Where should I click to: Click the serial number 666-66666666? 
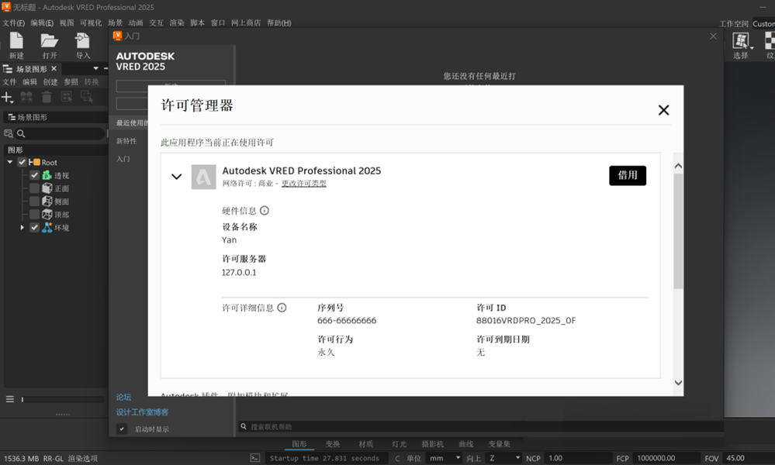click(347, 320)
